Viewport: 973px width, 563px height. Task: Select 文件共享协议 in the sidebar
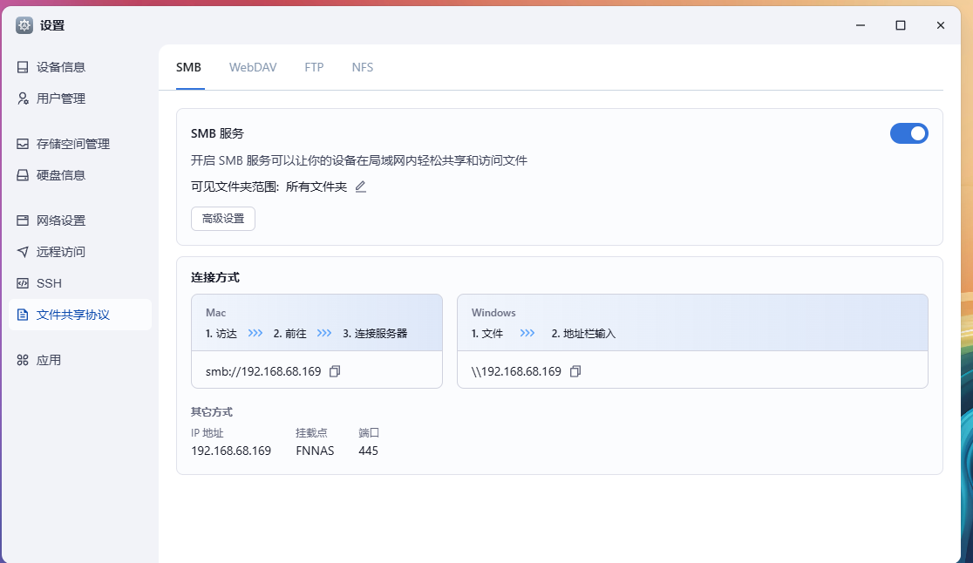click(x=73, y=315)
